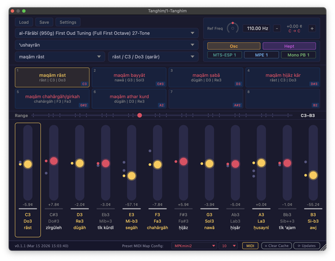
Task: Toggle the Osc output
Action: click(234, 46)
